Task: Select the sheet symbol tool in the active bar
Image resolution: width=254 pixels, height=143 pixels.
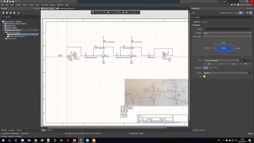Action: pyautogui.click(x=123, y=12)
